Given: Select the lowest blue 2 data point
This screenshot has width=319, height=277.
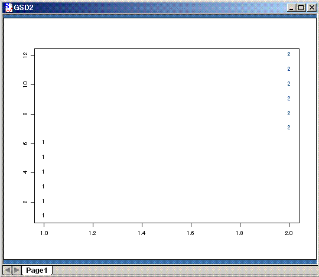Looking at the screenshot, I should click(x=289, y=128).
